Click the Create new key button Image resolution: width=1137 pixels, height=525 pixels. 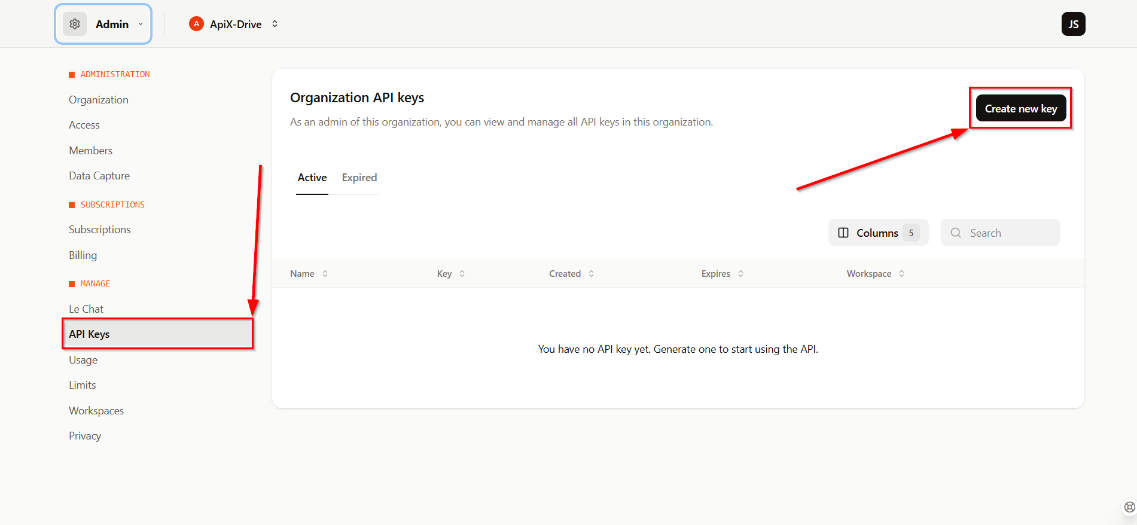pos(1020,108)
